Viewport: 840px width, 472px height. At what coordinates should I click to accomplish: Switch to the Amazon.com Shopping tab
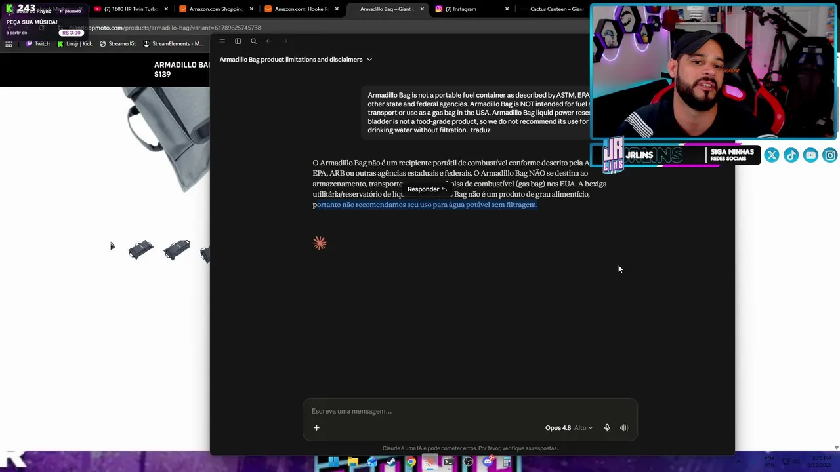(x=217, y=9)
